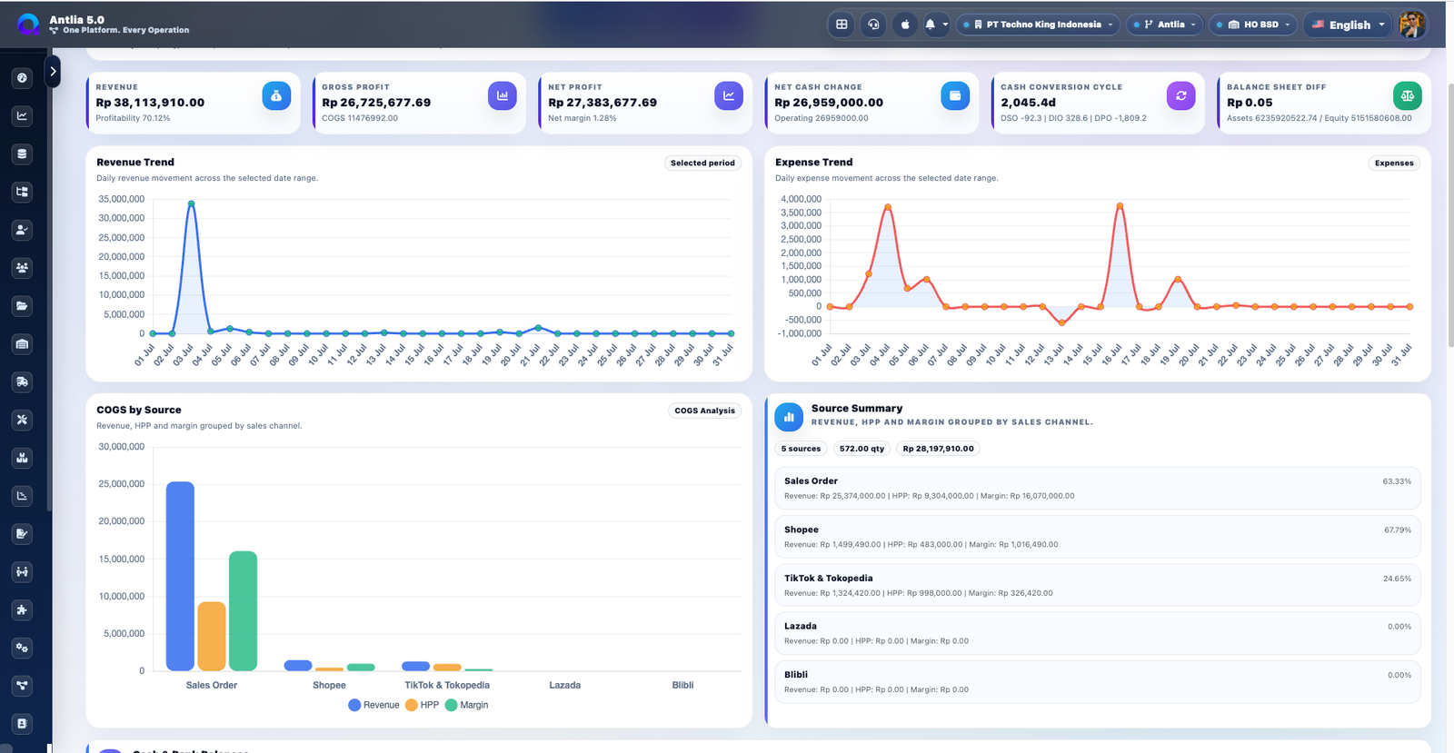Open the user profile avatar
1454x753 pixels.
[1411, 25]
